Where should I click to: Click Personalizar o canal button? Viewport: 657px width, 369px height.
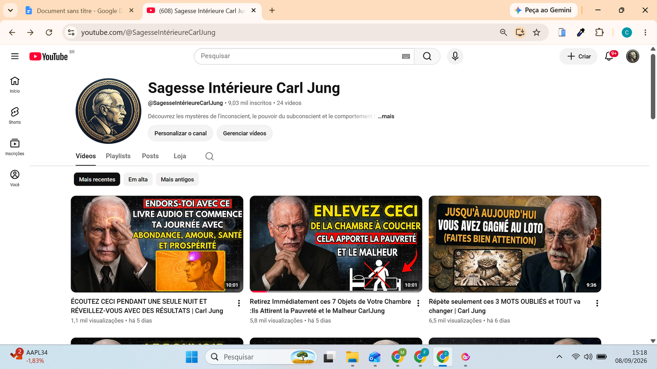coord(181,133)
